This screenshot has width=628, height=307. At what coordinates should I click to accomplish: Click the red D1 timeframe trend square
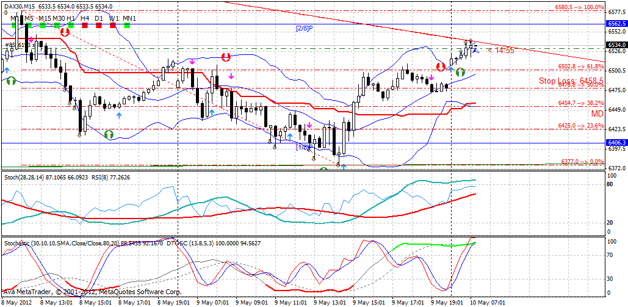click(98, 25)
